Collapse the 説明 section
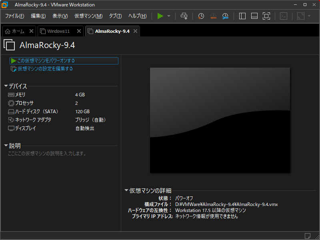320x240 pixels. (x=6, y=146)
